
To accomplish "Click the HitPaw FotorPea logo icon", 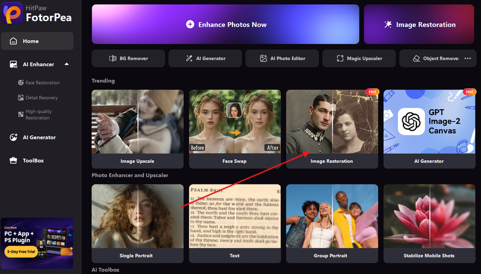I will pyautogui.click(x=12, y=13).
